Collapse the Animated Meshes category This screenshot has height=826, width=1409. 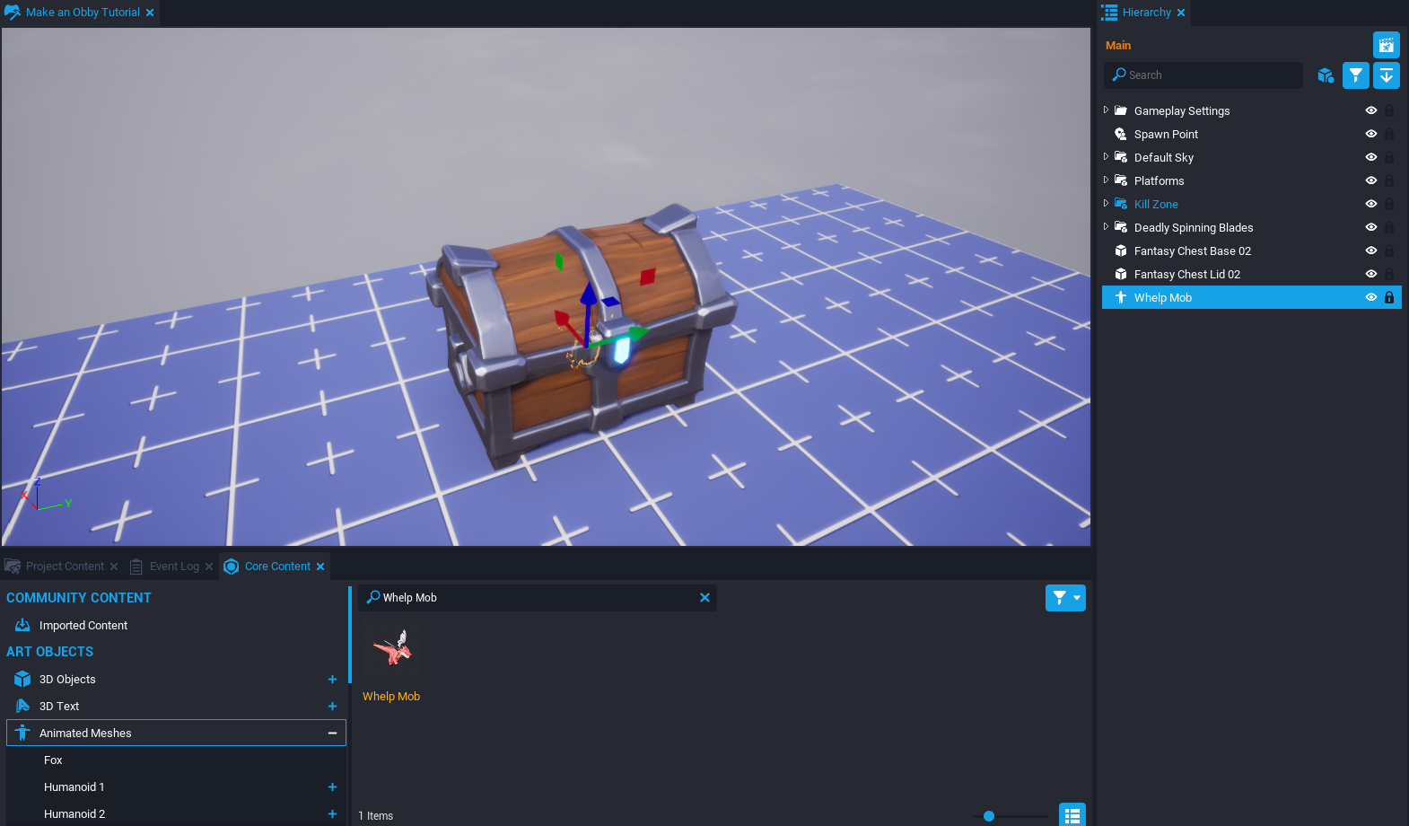tap(332, 734)
